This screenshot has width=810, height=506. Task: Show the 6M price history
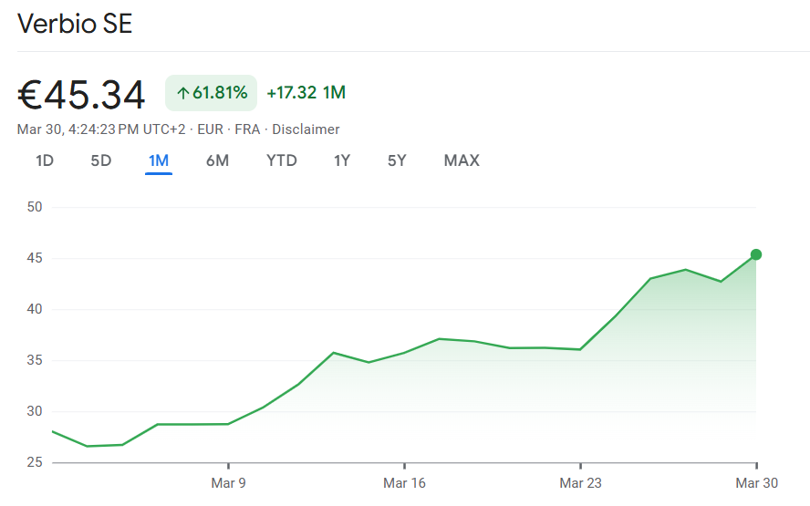pos(217,161)
